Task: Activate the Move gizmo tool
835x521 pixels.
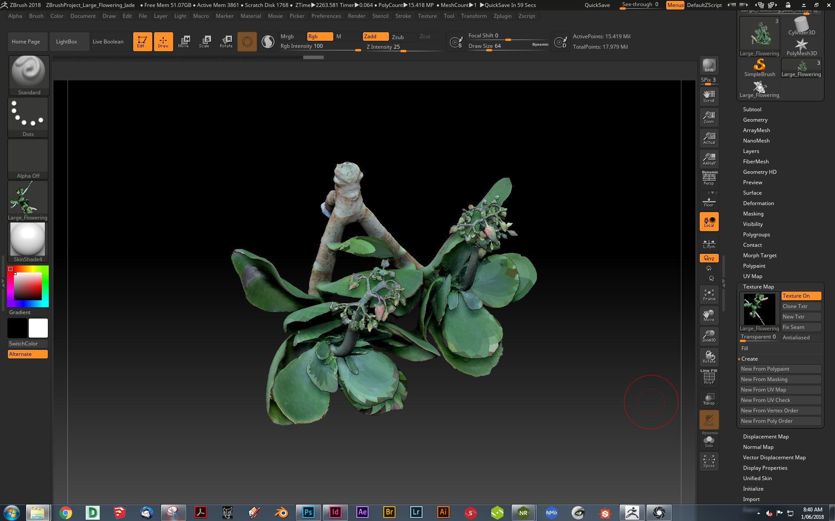Action: [x=184, y=41]
